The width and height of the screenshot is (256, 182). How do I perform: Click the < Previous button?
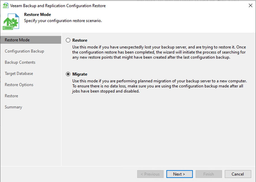tap(150, 174)
